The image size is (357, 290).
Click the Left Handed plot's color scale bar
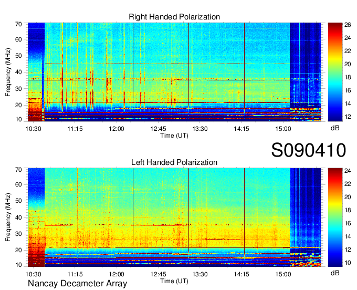[335, 217]
